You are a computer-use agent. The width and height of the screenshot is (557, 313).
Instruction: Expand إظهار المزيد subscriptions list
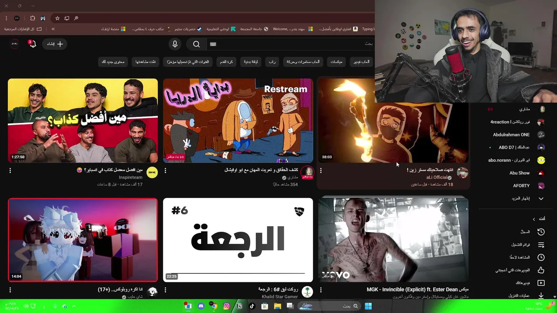click(x=517, y=198)
